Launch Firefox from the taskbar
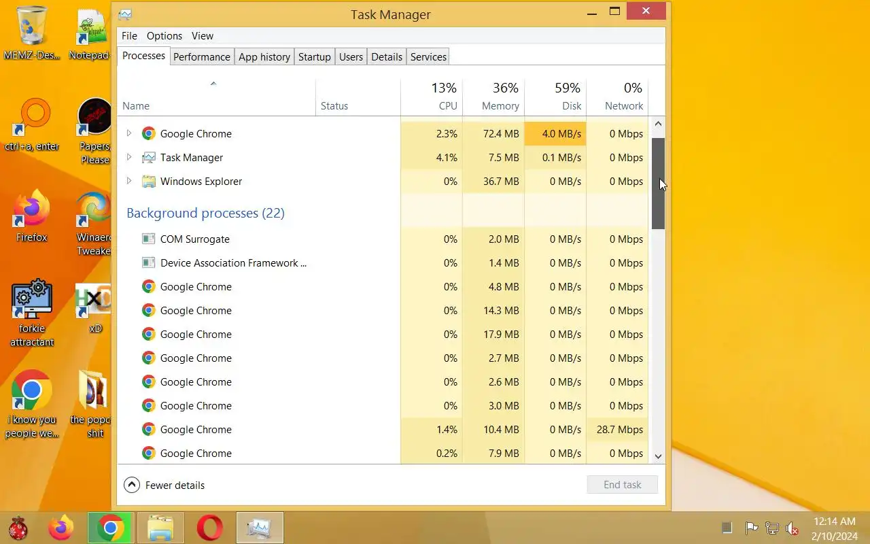Viewport: 870px width, 544px height. point(61,528)
